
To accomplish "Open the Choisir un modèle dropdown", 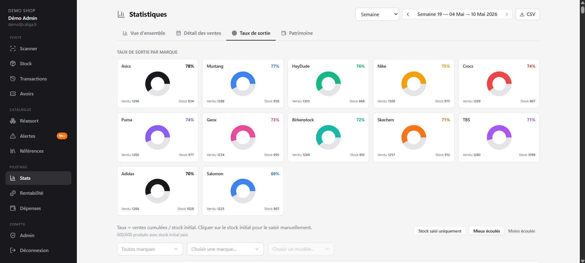I will 301,249.
